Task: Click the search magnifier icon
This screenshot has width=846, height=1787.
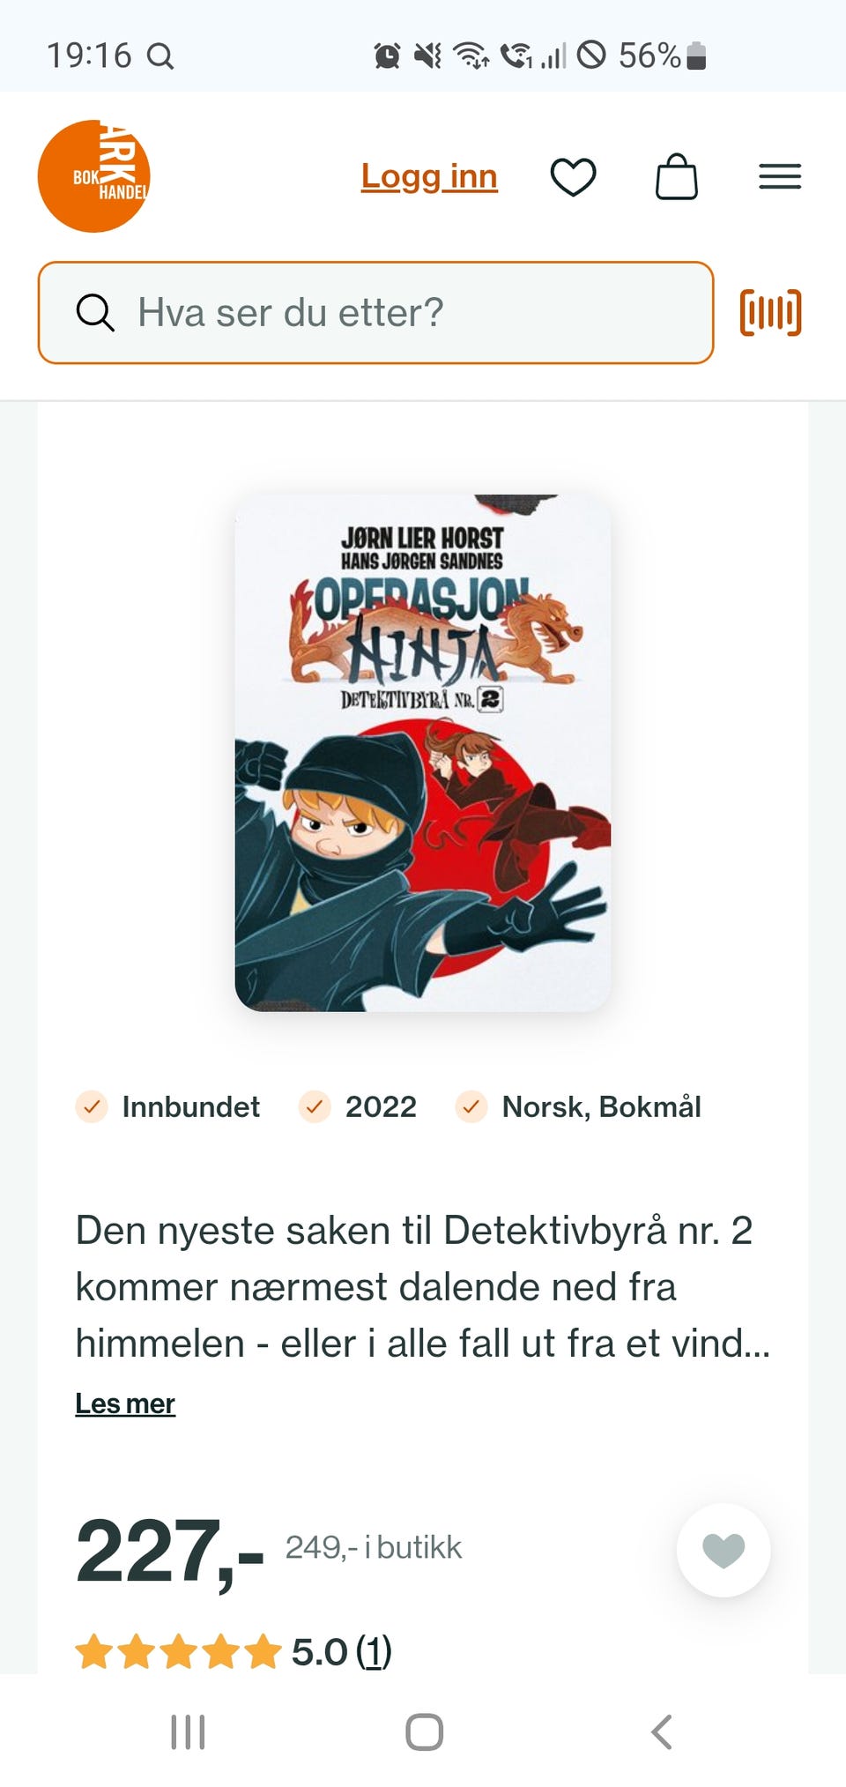Action: (x=95, y=312)
